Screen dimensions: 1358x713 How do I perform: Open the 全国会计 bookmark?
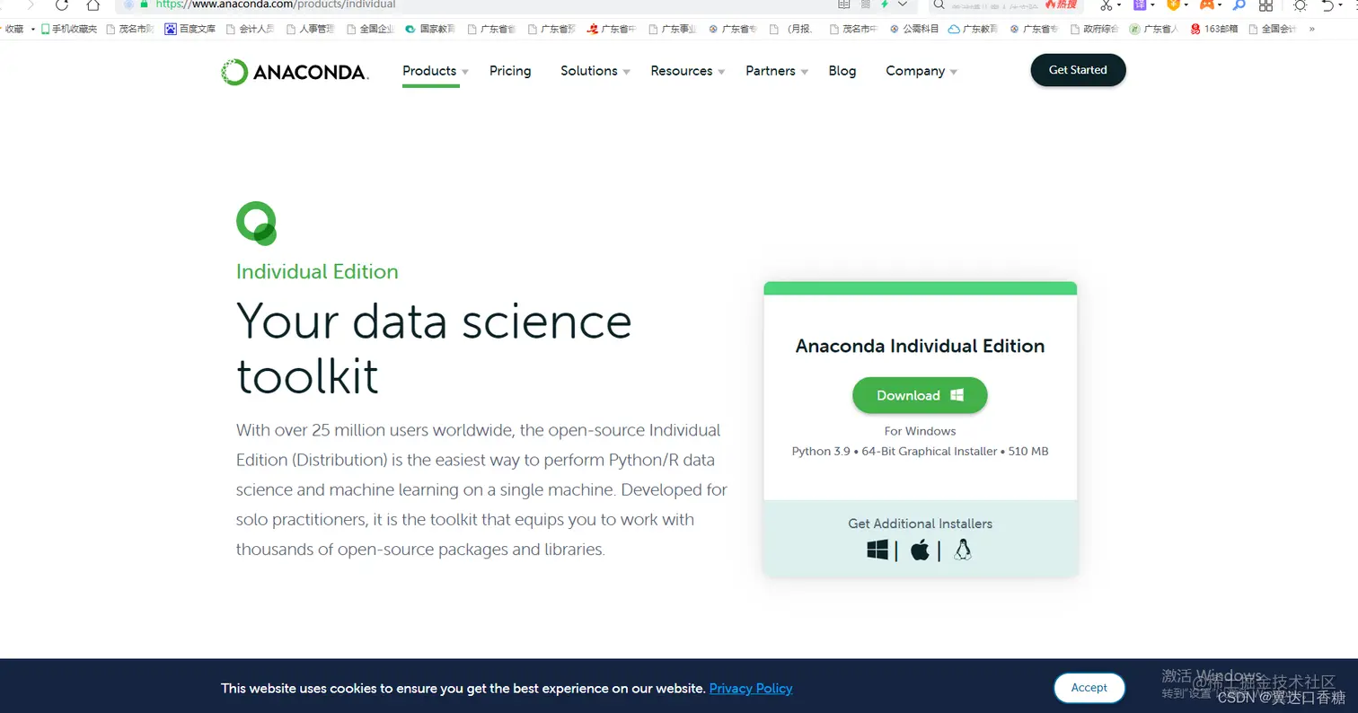tap(1273, 29)
